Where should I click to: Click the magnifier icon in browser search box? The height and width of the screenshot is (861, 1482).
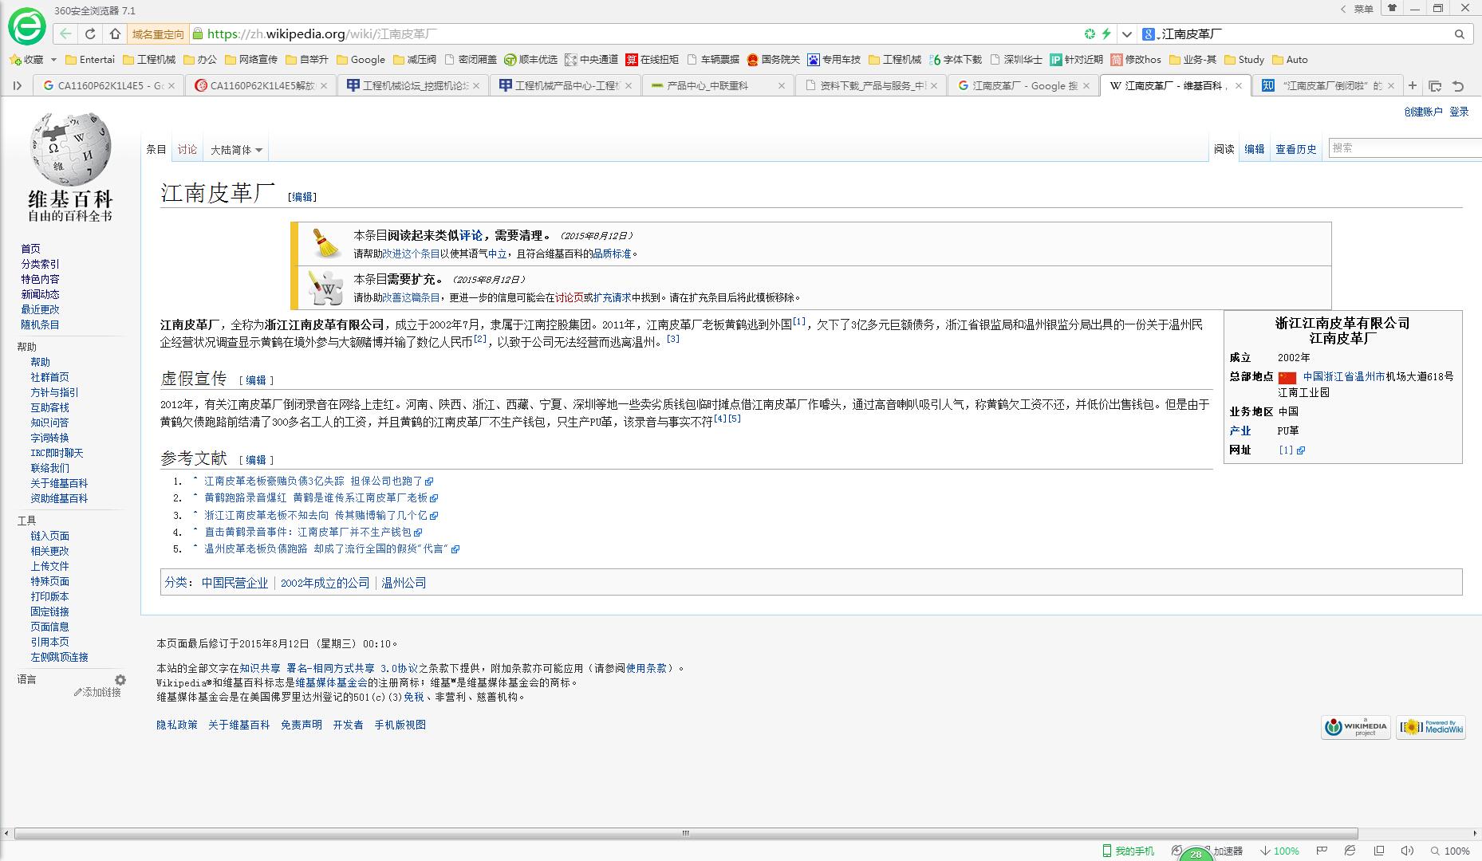click(1460, 34)
